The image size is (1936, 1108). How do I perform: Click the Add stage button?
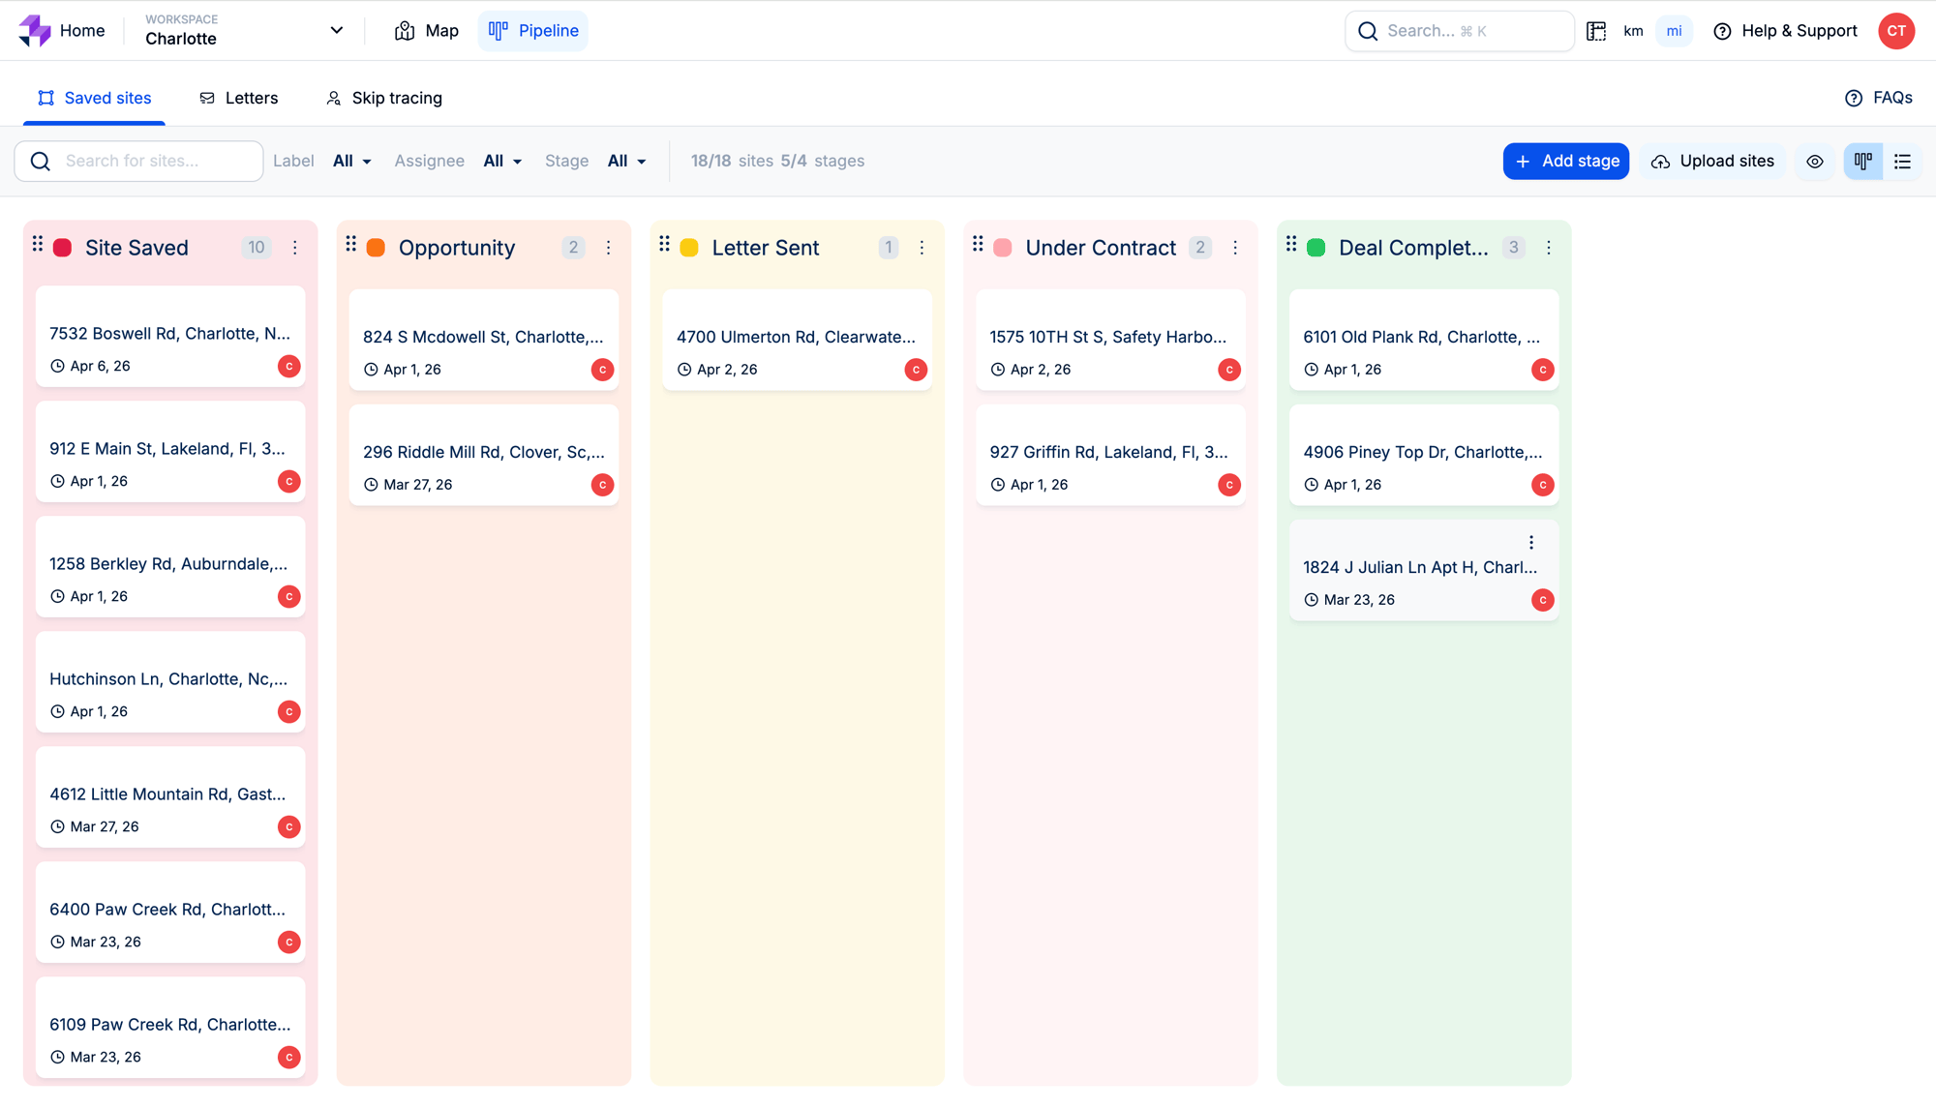(1565, 162)
